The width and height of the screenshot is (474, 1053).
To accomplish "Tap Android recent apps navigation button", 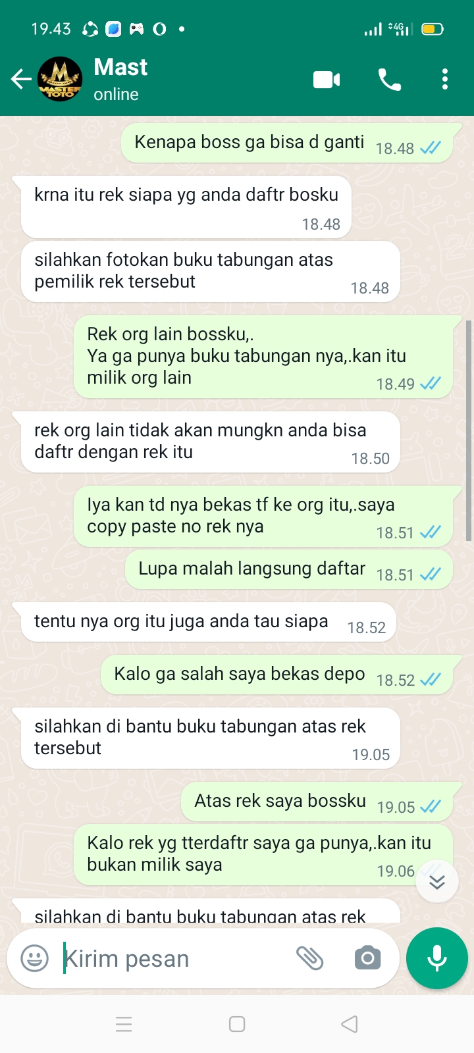I will coord(124,1024).
